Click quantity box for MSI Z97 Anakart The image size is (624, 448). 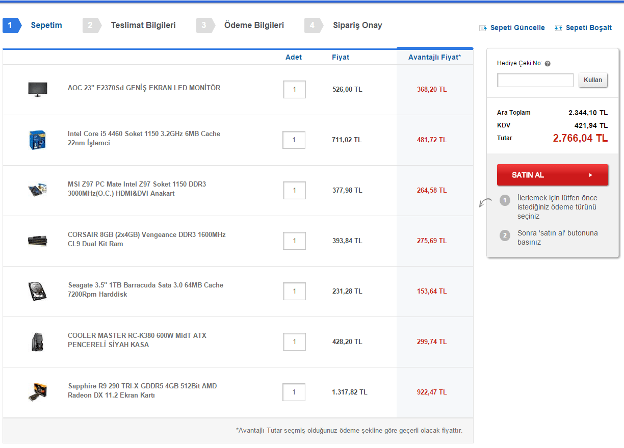pos(294,190)
